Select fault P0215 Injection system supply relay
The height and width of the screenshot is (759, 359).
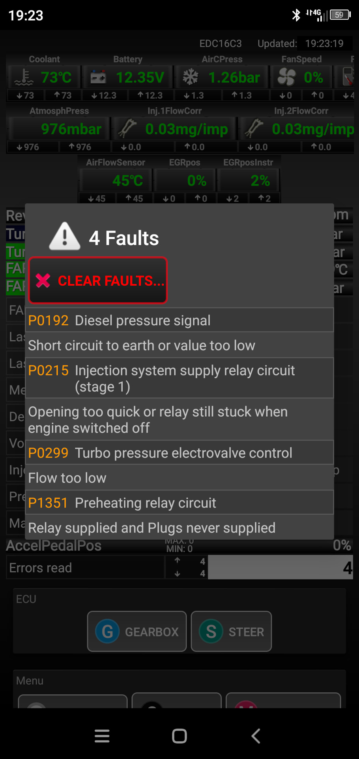click(179, 378)
